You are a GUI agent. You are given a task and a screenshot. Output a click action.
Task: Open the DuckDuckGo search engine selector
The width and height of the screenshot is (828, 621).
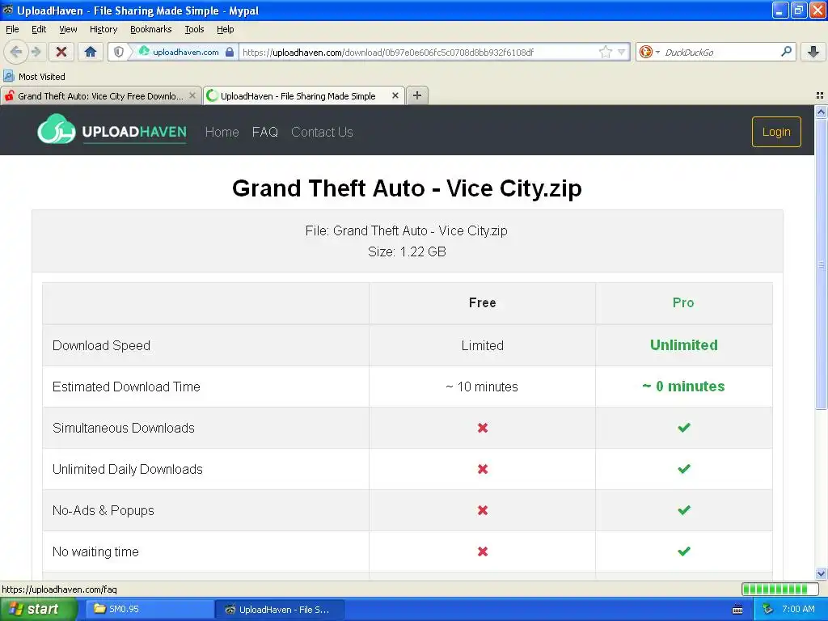(x=649, y=52)
